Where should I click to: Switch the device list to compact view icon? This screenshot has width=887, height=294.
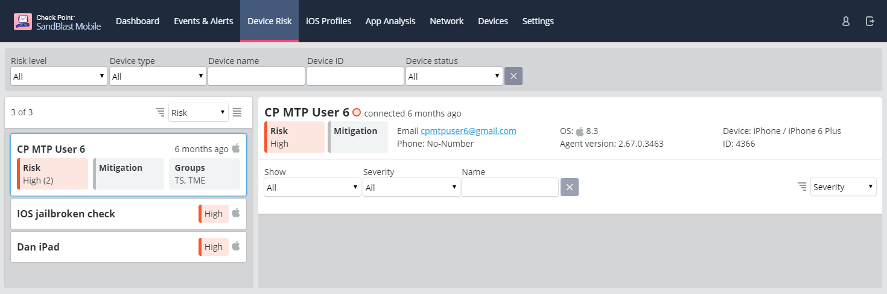coord(237,112)
